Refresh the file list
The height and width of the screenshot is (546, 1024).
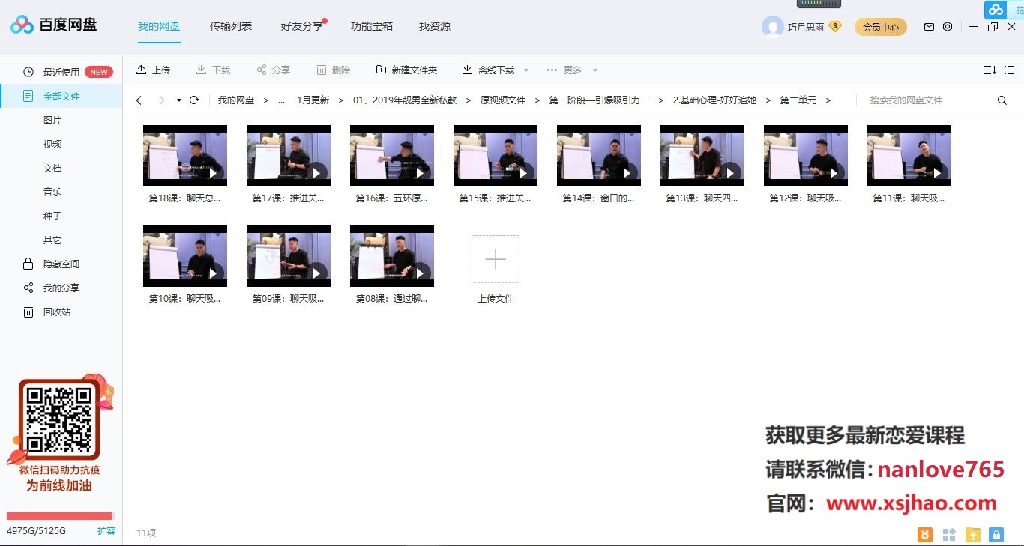194,100
